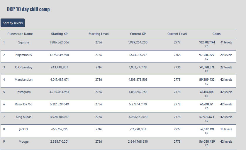246x150 pixels.
Task: Click the Runescape Name column header
Action: 20,34
